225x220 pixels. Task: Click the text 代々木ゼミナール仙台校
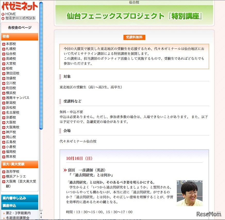78,141
